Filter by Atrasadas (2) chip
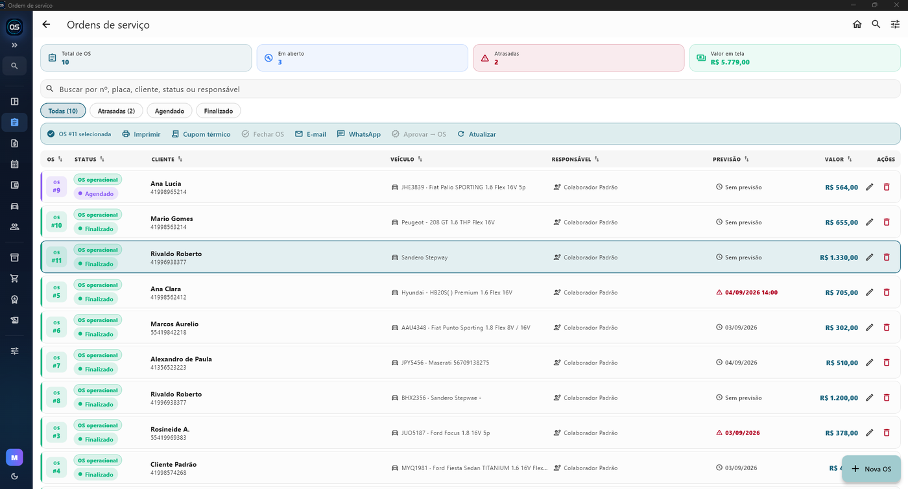Screen dimensions: 908x489 (x=116, y=111)
